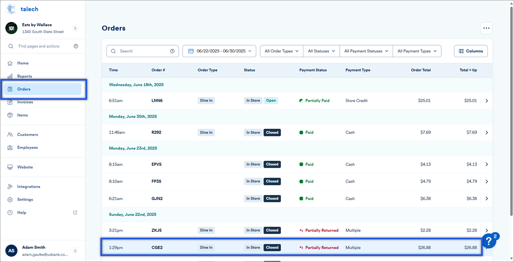Select Orders in the sidebar
The height and width of the screenshot is (262, 514).
pyautogui.click(x=43, y=89)
